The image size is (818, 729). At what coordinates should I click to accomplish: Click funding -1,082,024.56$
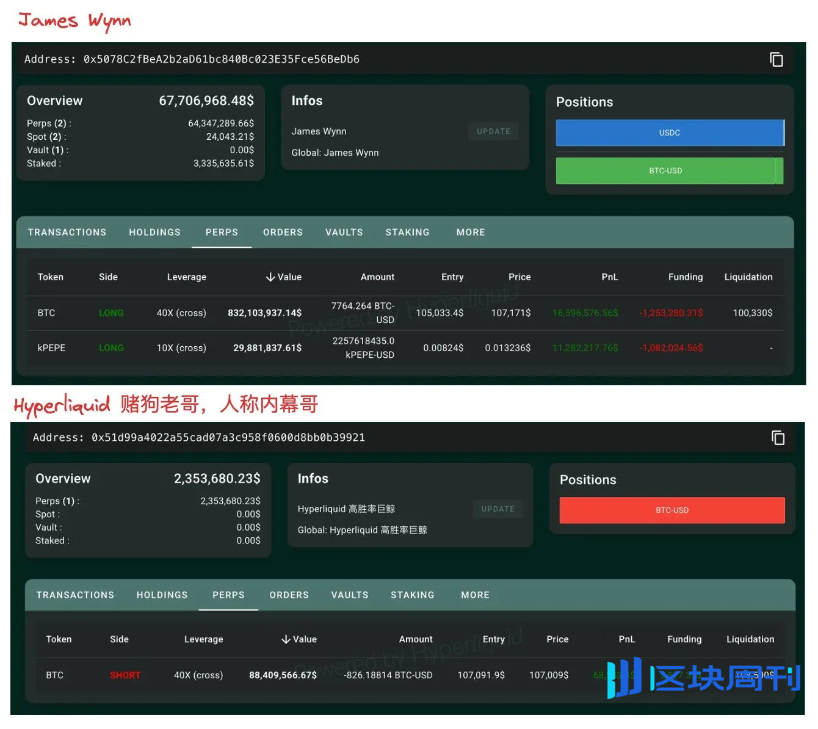coord(671,348)
